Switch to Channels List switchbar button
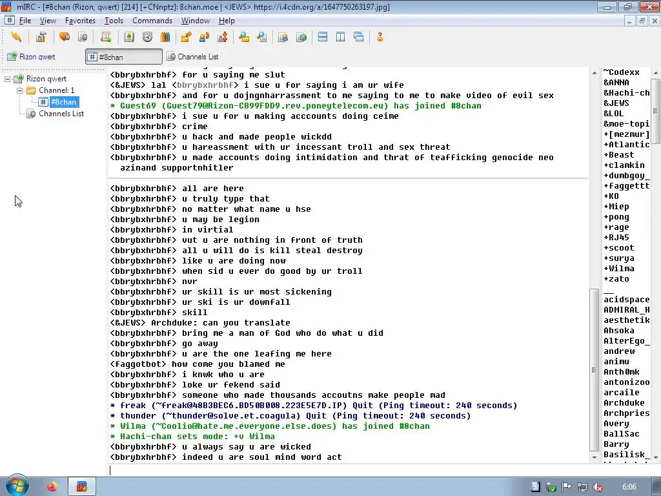This screenshot has height=496, width=661. point(192,57)
